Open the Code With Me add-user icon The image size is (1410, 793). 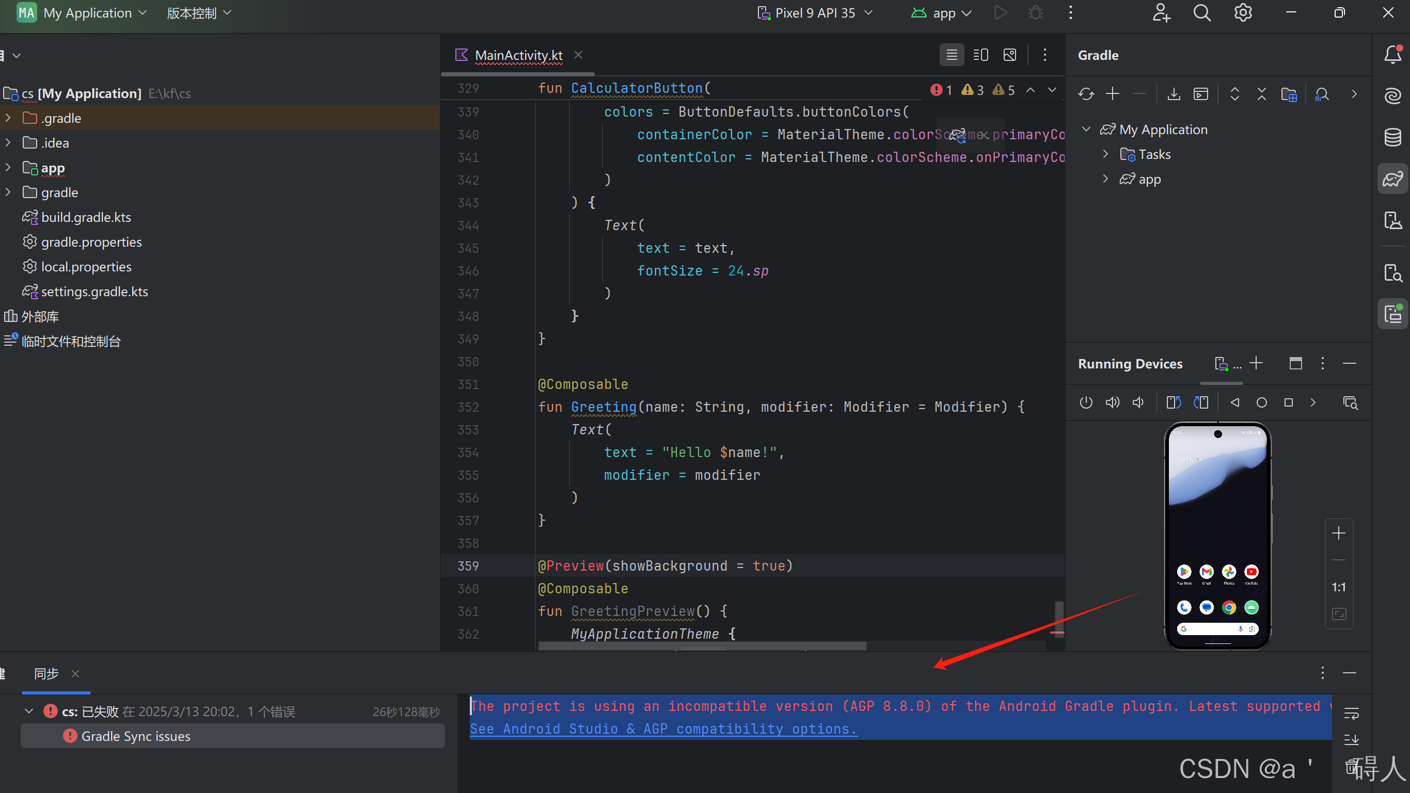1161,13
